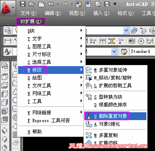Select S 型转换为块 command
The width and height of the screenshot is (155, 151).
(115, 97)
